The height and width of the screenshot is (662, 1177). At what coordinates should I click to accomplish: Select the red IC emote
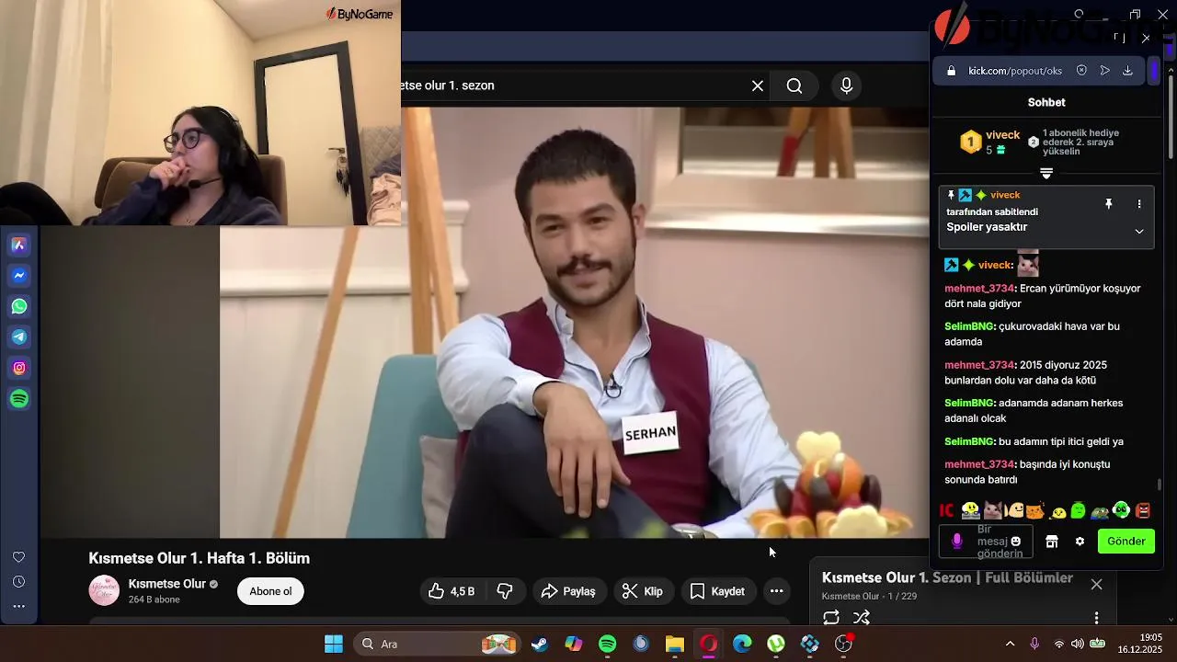(x=947, y=510)
